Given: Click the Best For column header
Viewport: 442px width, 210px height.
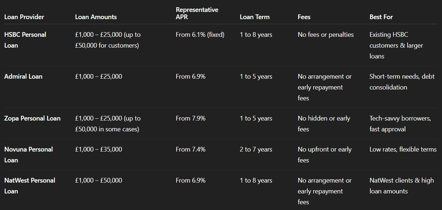Looking at the screenshot, I should coord(381,17).
